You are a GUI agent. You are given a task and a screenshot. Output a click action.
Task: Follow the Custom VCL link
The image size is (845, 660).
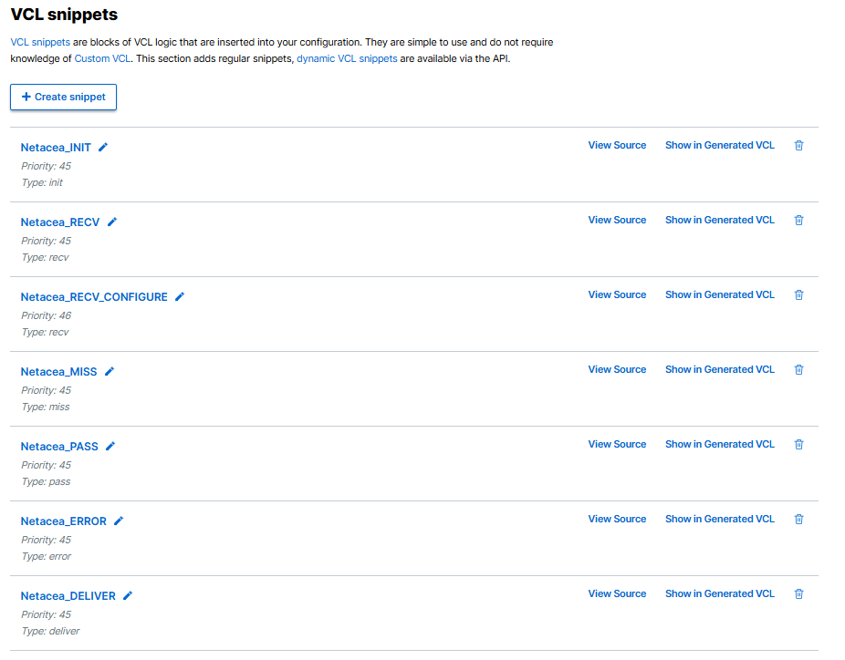tap(102, 57)
